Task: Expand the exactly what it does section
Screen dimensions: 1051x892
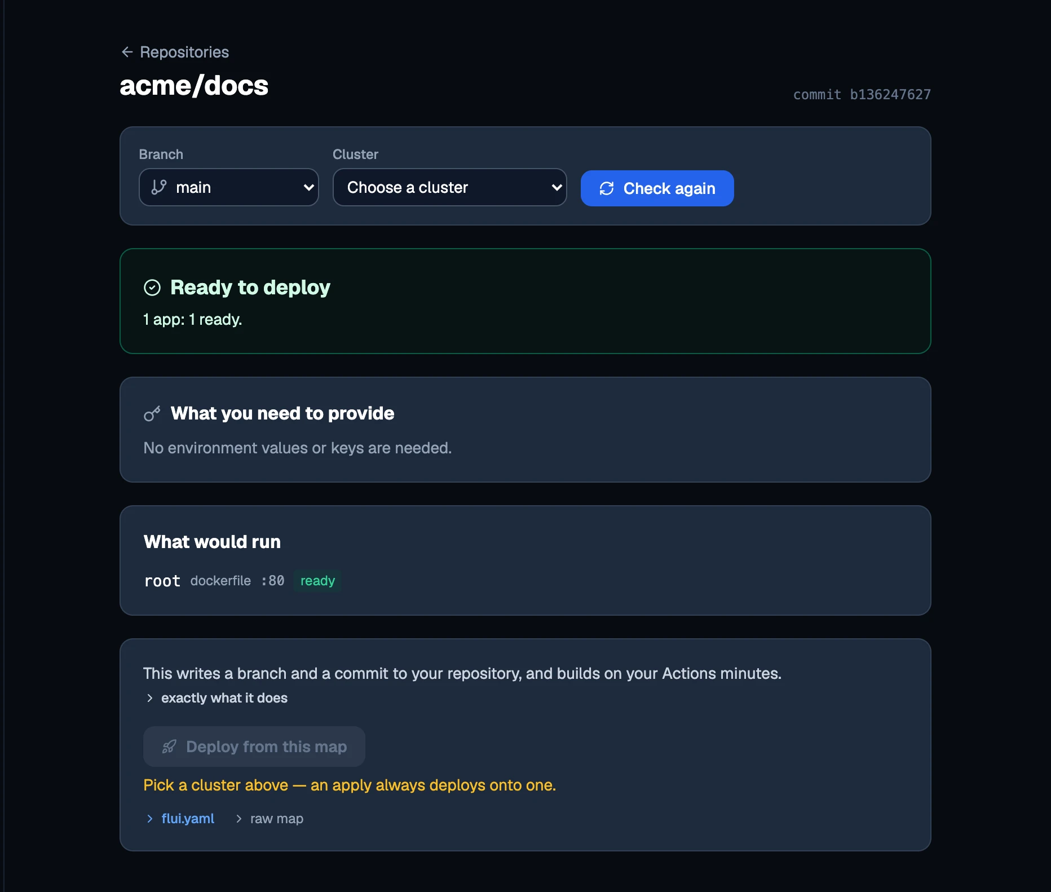Action: pos(224,698)
